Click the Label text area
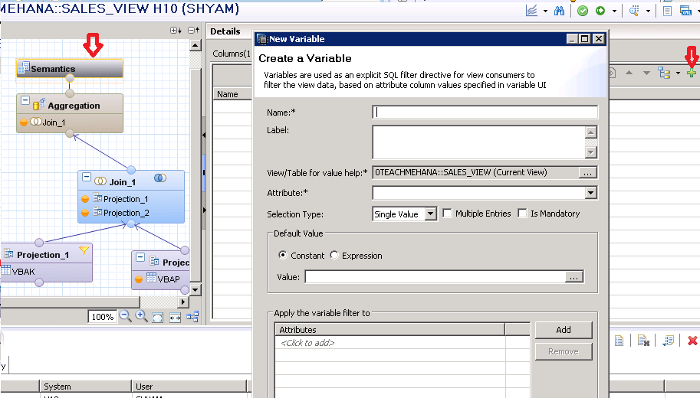Image resolution: width=700 pixels, height=398 pixels. click(478, 142)
